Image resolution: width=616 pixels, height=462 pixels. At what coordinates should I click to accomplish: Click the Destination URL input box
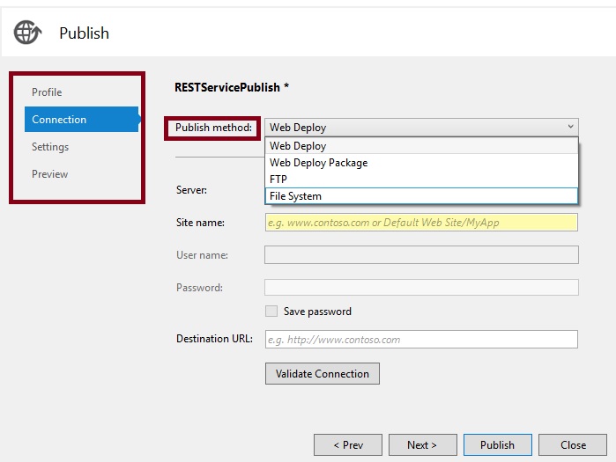tap(421, 340)
